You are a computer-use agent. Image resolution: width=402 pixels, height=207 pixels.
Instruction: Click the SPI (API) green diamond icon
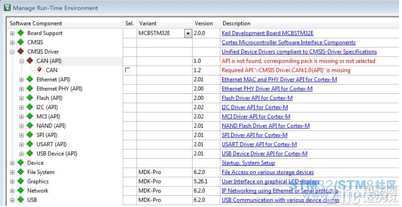tap(30, 135)
